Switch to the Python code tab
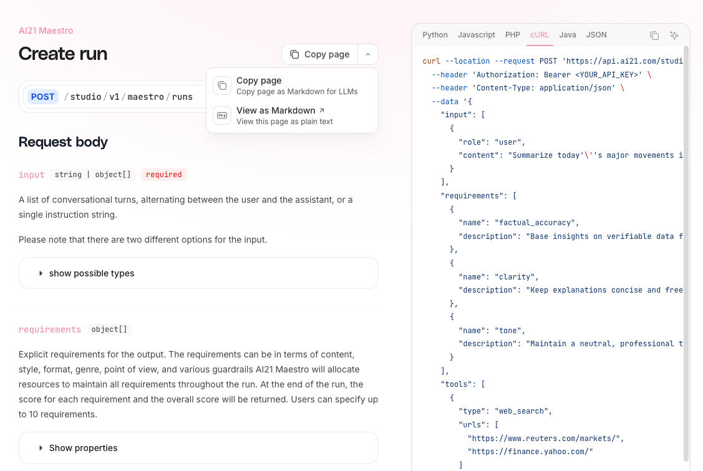 [435, 35]
